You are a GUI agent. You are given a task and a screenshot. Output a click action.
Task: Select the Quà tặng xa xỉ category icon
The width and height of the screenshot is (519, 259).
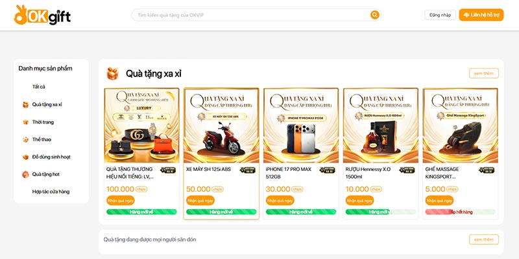[25, 105]
